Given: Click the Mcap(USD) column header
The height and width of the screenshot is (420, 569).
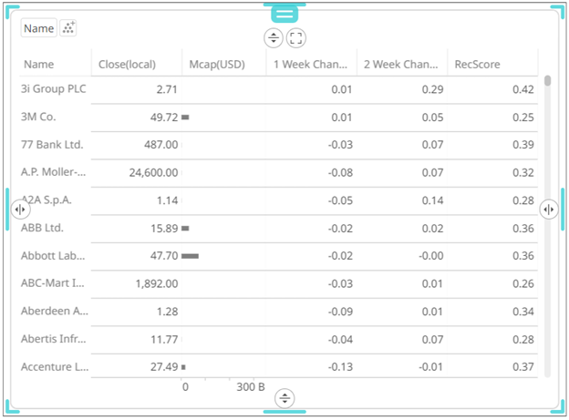Looking at the screenshot, I should [213, 65].
